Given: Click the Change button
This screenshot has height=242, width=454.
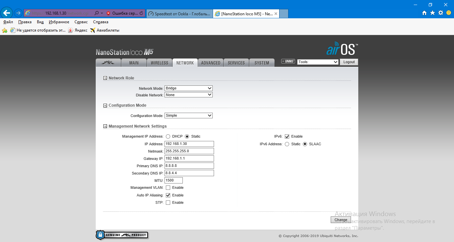Looking at the screenshot, I should pyautogui.click(x=341, y=220).
